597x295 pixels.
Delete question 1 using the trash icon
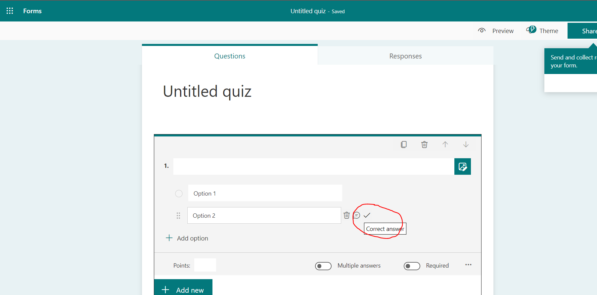[424, 145]
